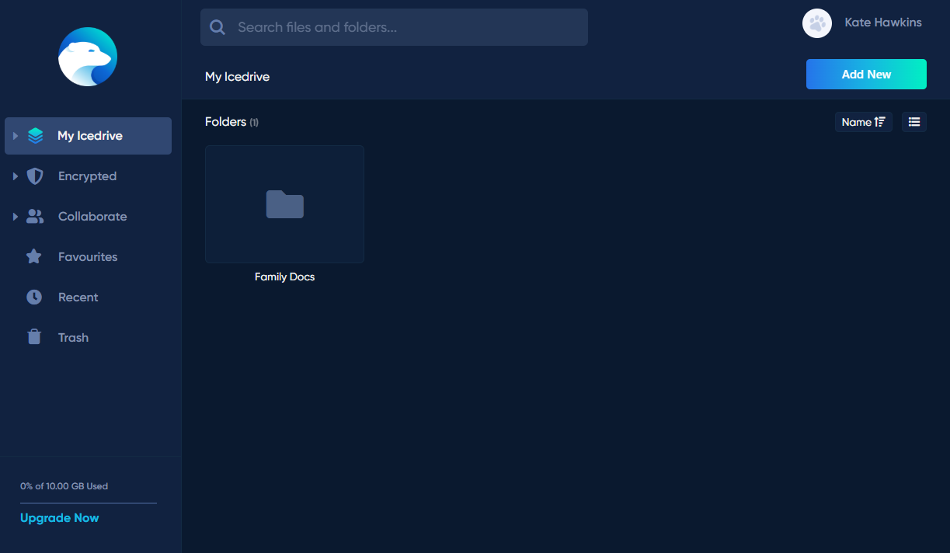
Task: Click the Icedrive polar bear logo
Action: click(x=88, y=57)
